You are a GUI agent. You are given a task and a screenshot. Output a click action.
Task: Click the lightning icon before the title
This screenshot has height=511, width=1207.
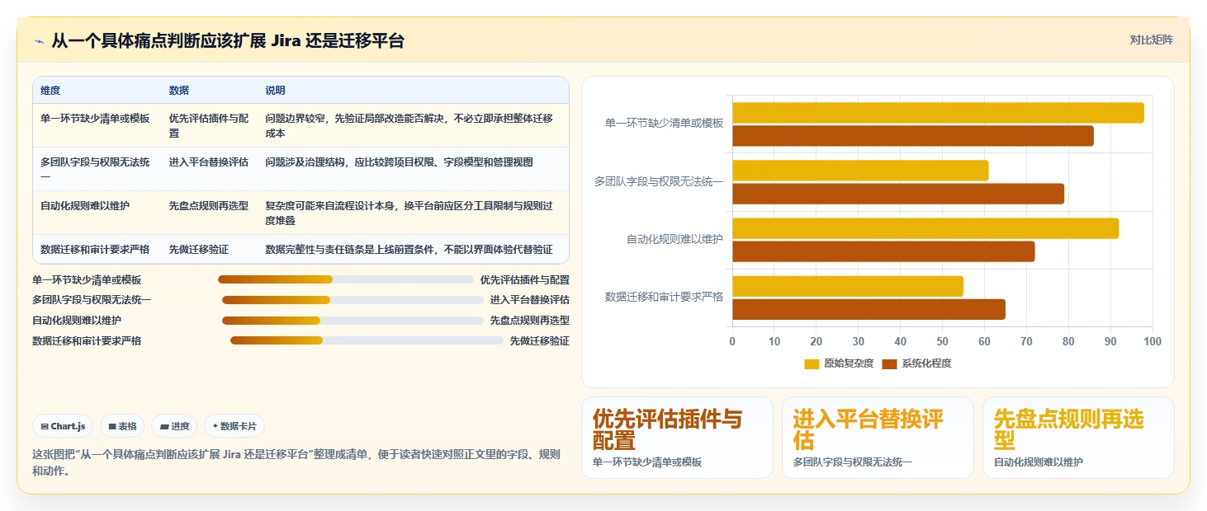39,40
